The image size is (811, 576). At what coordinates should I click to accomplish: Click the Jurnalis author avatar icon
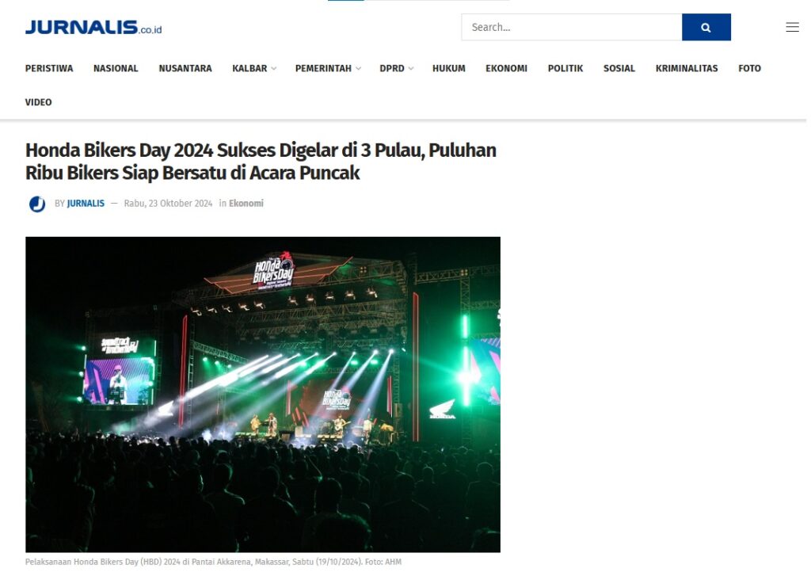coord(37,204)
